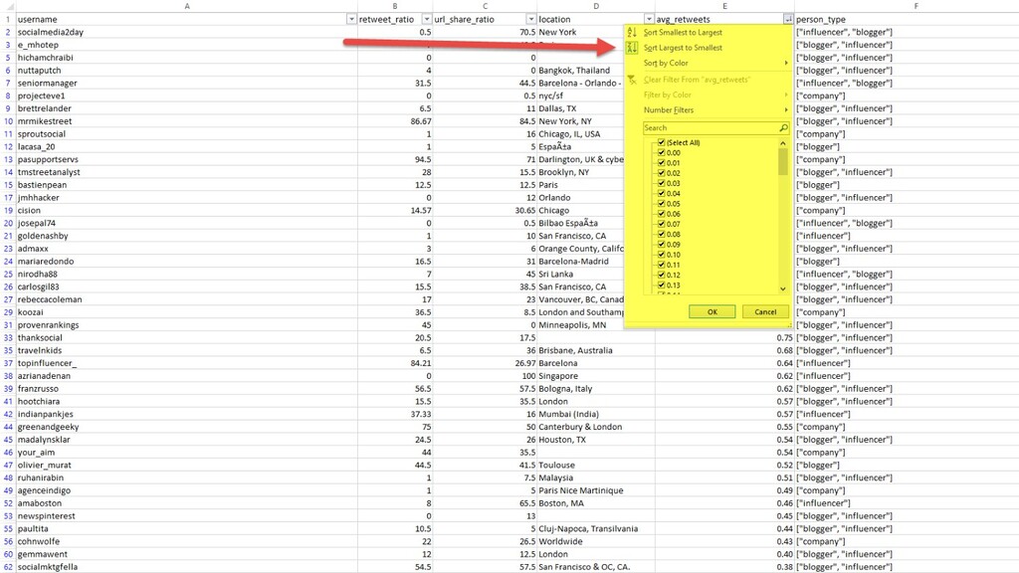This screenshot has width=1019, height=573.
Task: Click the Clear Filter funnel icon
Action: point(632,80)
